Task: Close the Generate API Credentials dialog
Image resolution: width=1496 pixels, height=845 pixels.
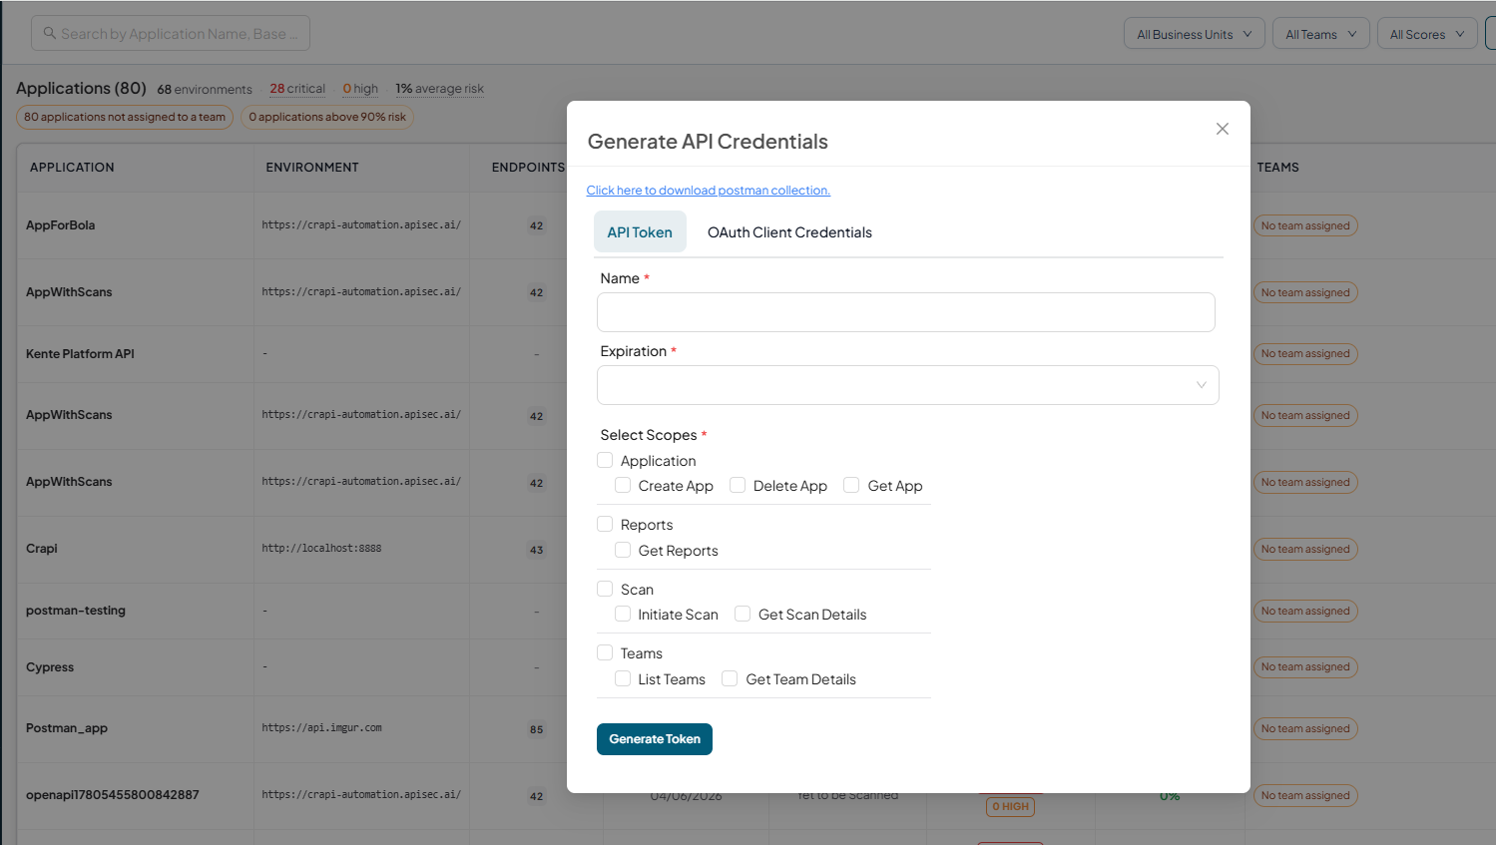Action: point(1222,129)
